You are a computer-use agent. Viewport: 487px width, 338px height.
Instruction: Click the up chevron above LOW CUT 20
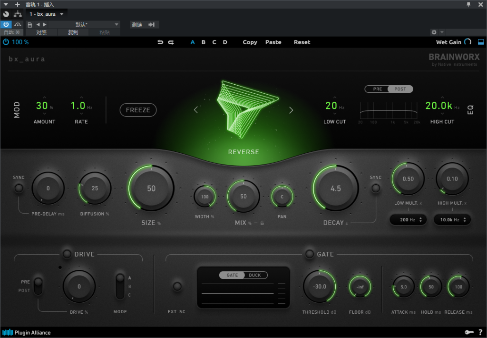[x=334, y=98]
